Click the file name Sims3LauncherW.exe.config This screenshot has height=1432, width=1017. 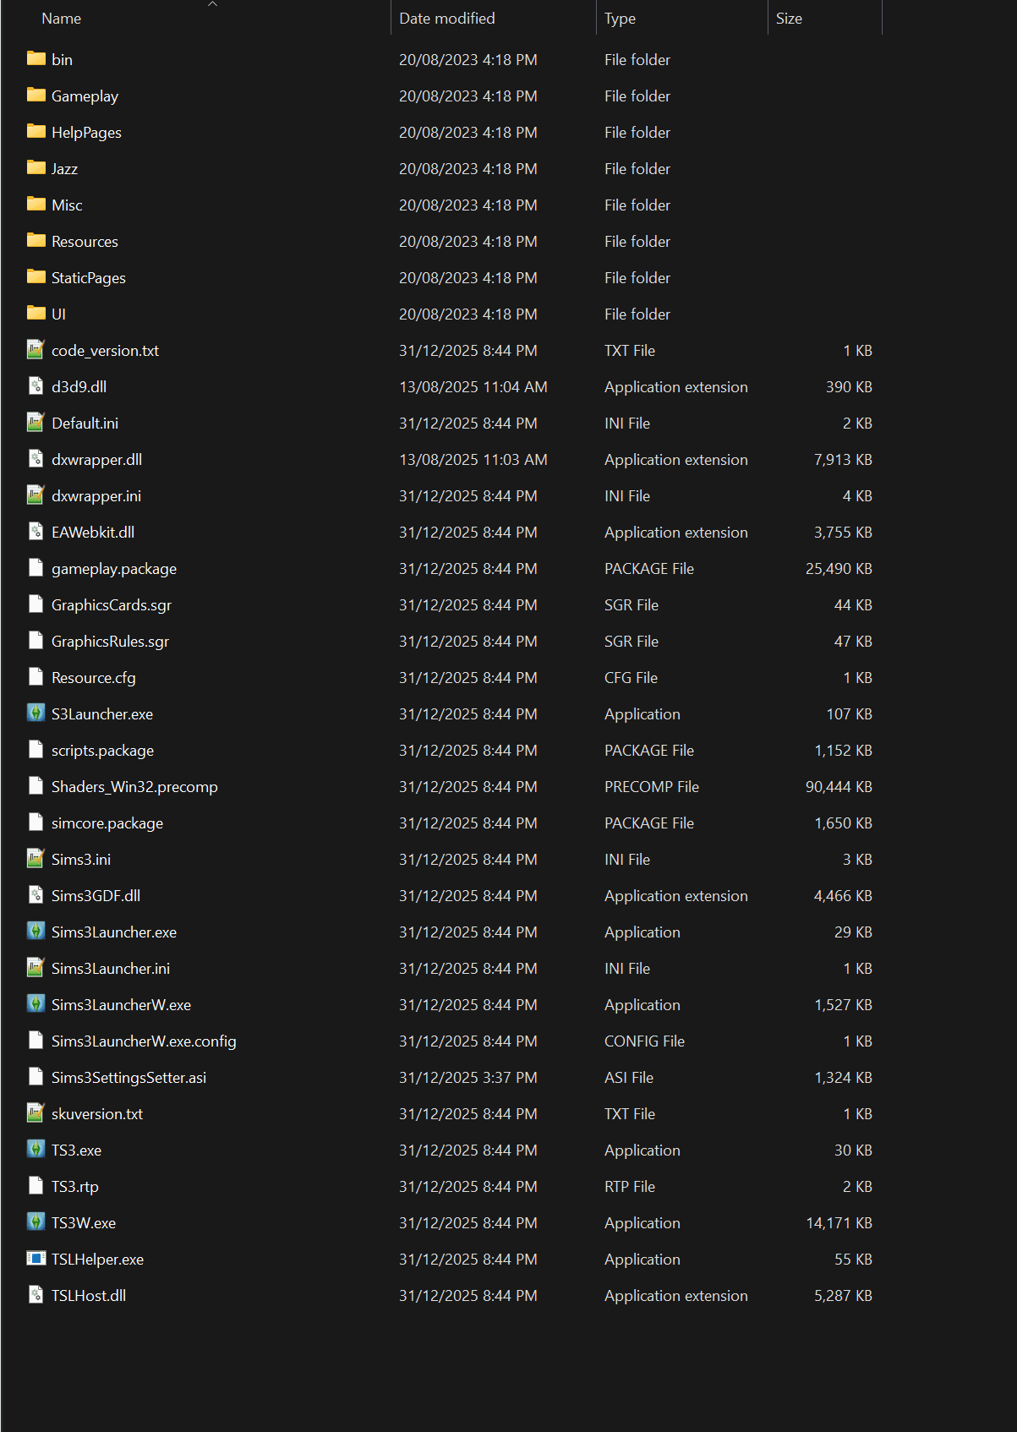[x=144, y=1041]
